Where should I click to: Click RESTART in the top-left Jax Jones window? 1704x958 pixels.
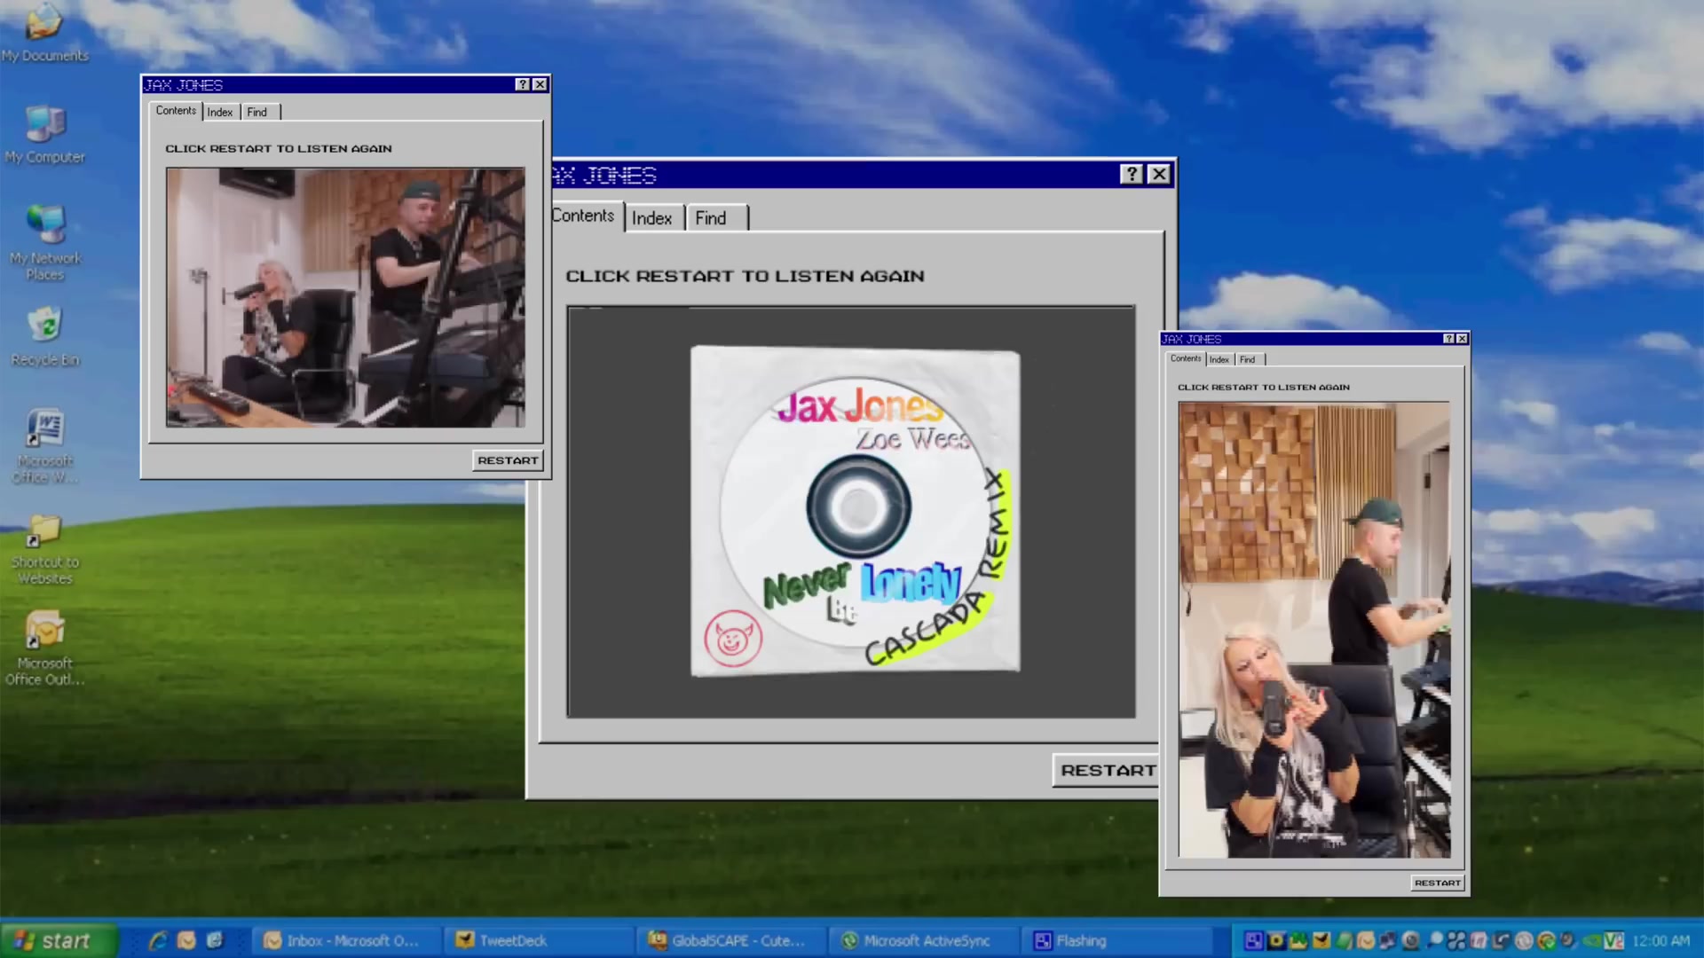click(508, 460)
